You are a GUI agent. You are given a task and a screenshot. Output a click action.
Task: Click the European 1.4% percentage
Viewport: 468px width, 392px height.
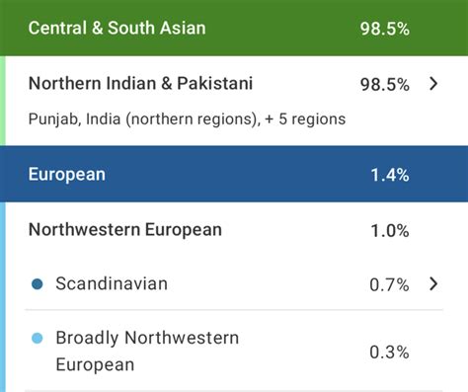pos(390,175)
